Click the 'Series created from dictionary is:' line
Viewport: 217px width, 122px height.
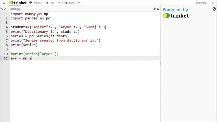55,40
